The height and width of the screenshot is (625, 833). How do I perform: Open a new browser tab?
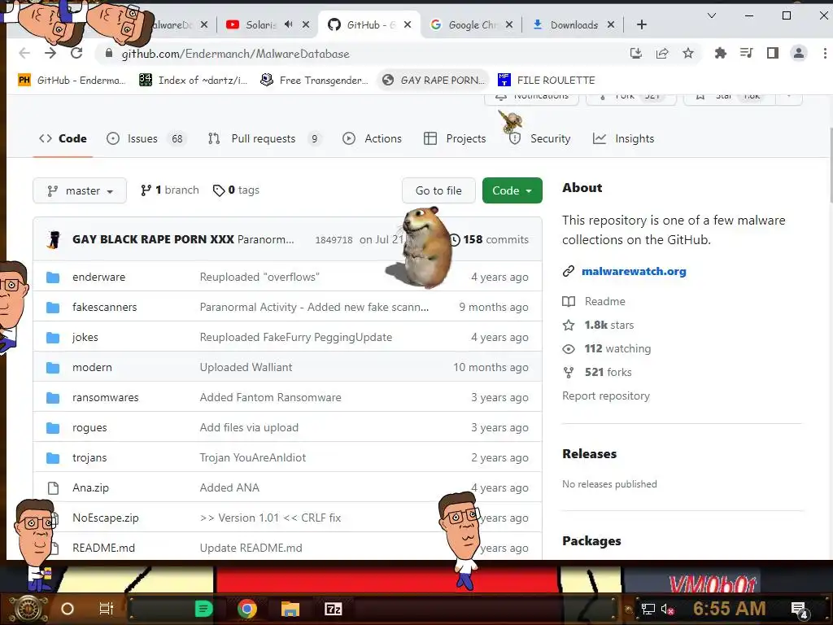point(642,24)
